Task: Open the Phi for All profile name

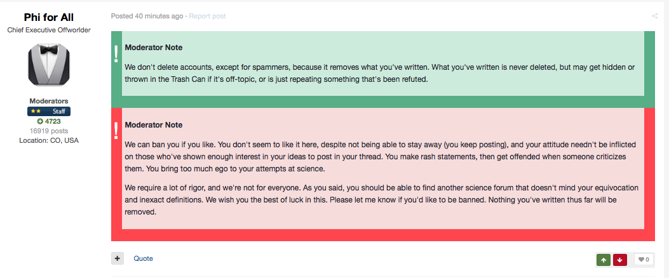Action: pyautogui.click(x=49, y=17)
